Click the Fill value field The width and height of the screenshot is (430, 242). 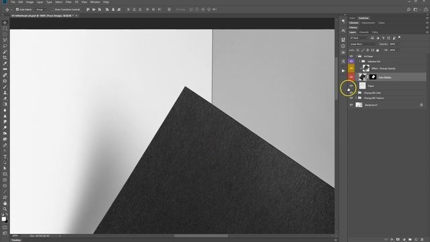392,50
